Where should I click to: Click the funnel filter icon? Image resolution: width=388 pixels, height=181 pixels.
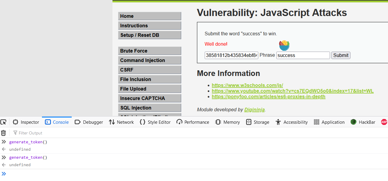point(15,133)
